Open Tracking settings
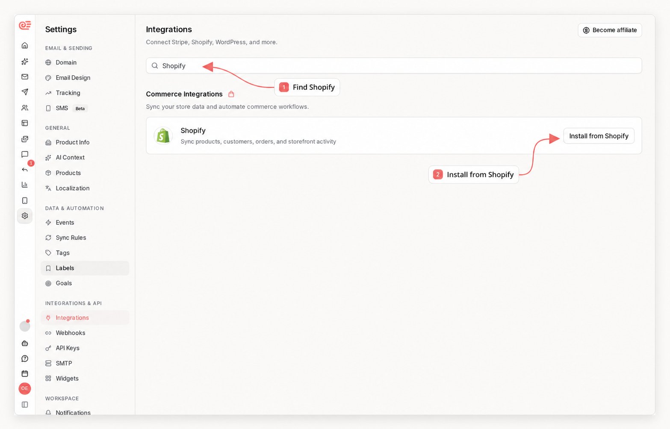The width and height of the screenshot is (670, 429). pyautogui.click(x=85, y=93)
